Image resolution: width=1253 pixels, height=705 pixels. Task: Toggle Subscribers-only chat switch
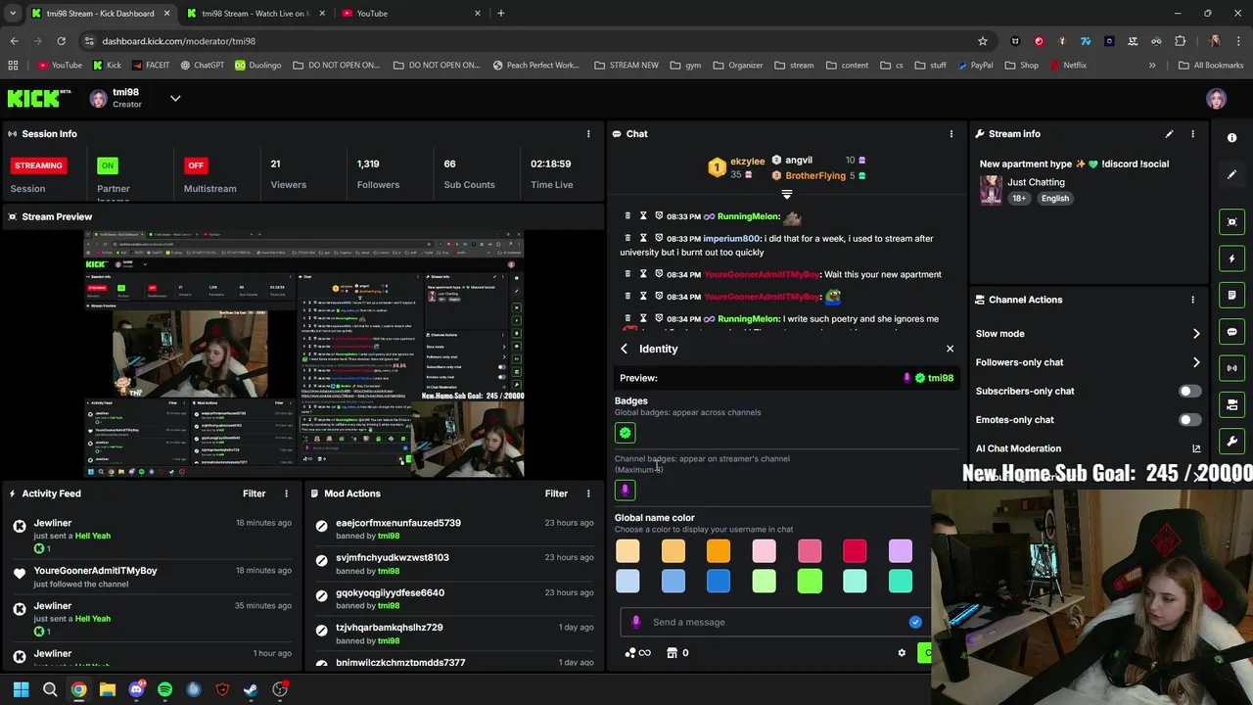1189,391
